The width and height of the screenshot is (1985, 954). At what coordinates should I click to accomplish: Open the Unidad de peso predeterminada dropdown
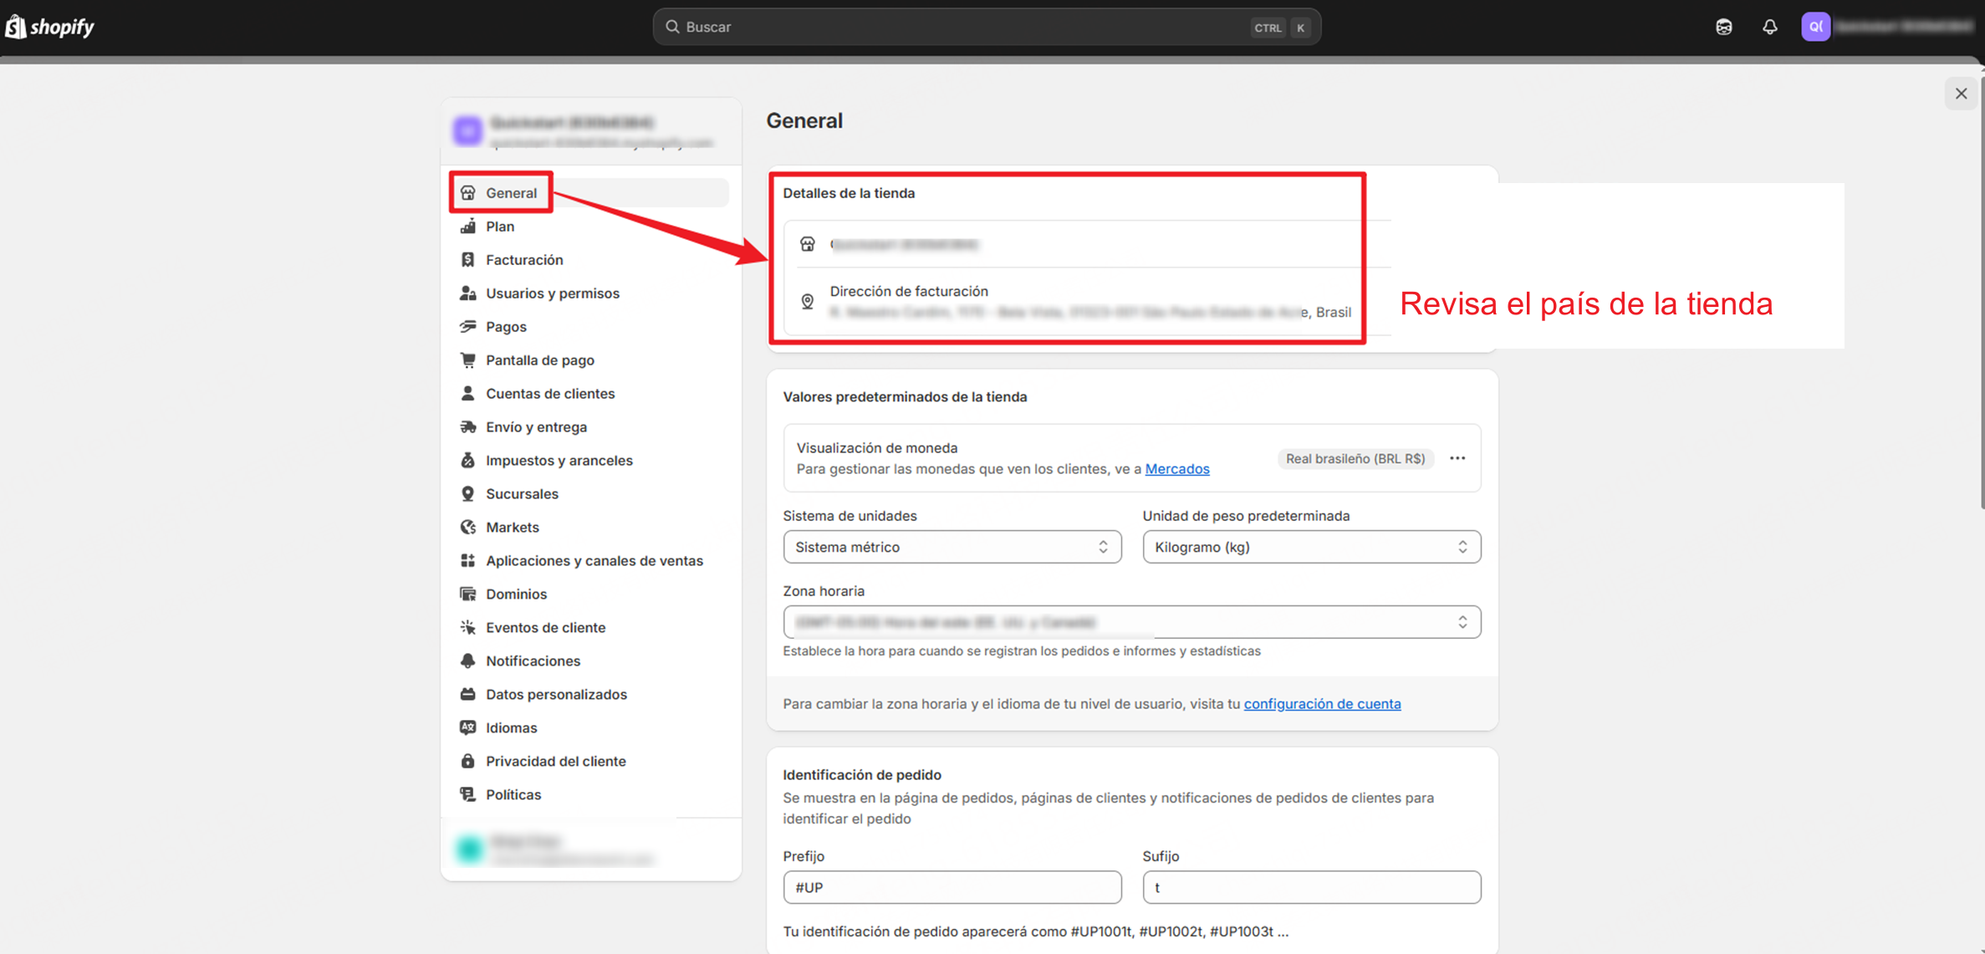click(1311, 547)
